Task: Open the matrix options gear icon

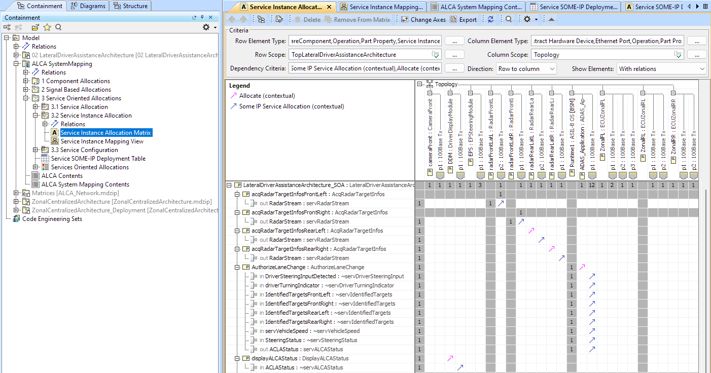Action: [527, 19]
